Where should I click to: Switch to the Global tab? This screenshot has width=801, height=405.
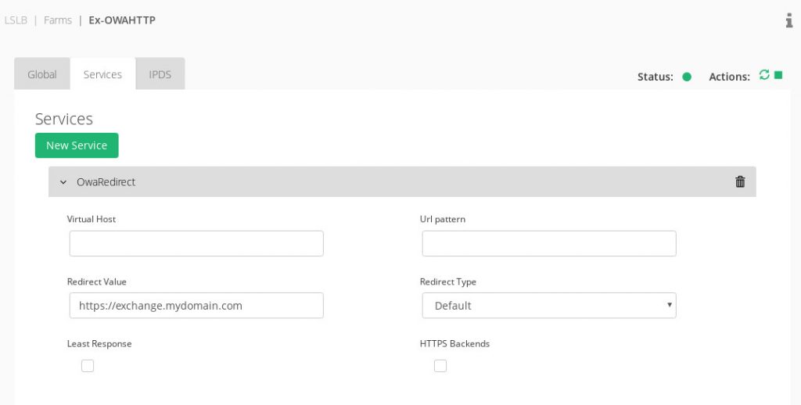pos(42,74)
